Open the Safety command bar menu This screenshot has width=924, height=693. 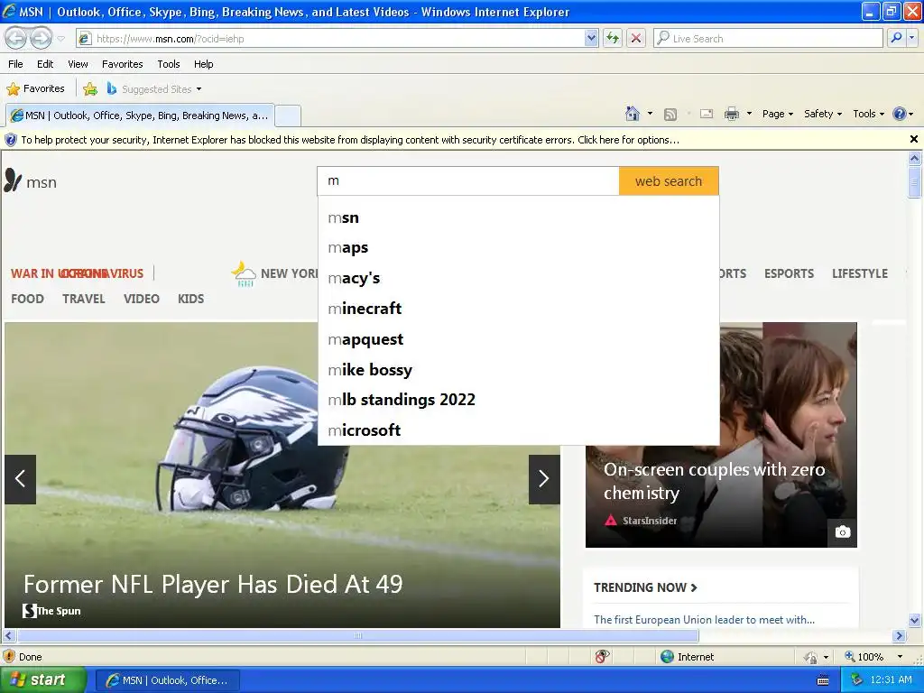click(x=823, y=114)
